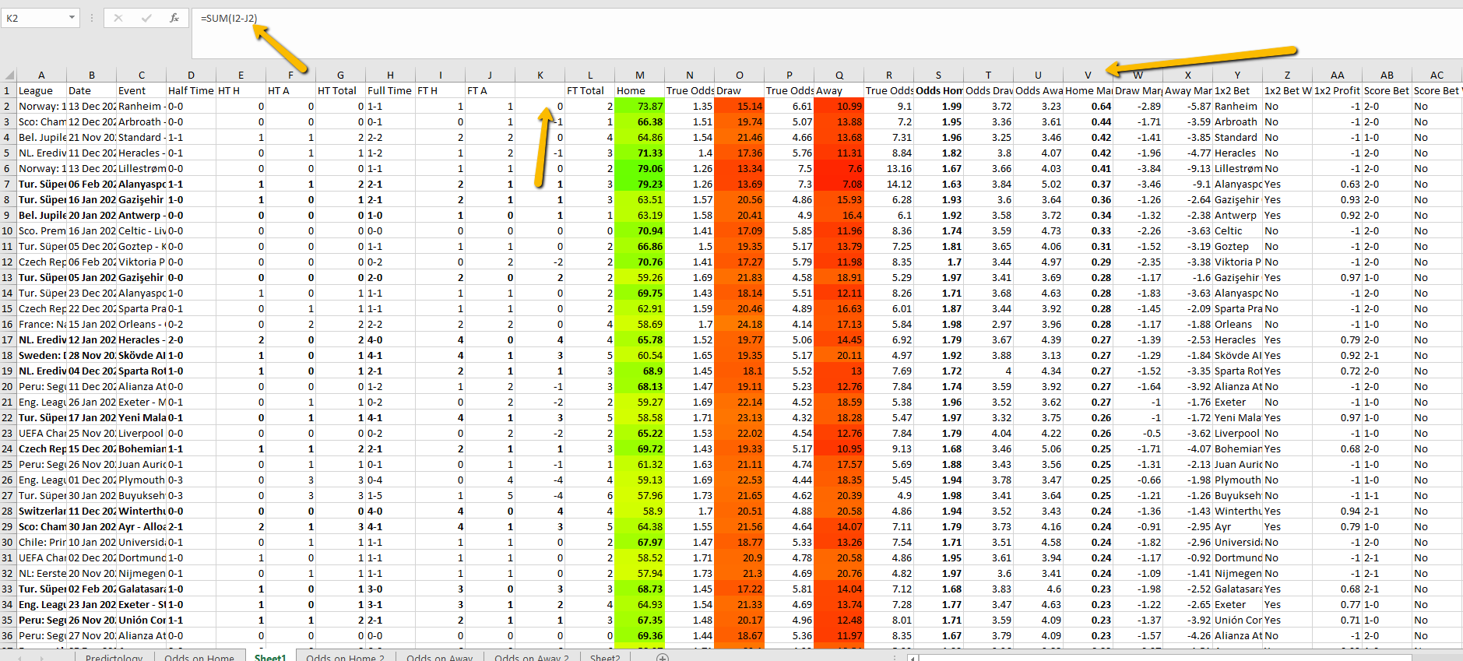The height and width of the screenshot is (661, 1463).
Task: Click the Celtic - Liv event cell in row 10
Action: click(x=142, y=230)
